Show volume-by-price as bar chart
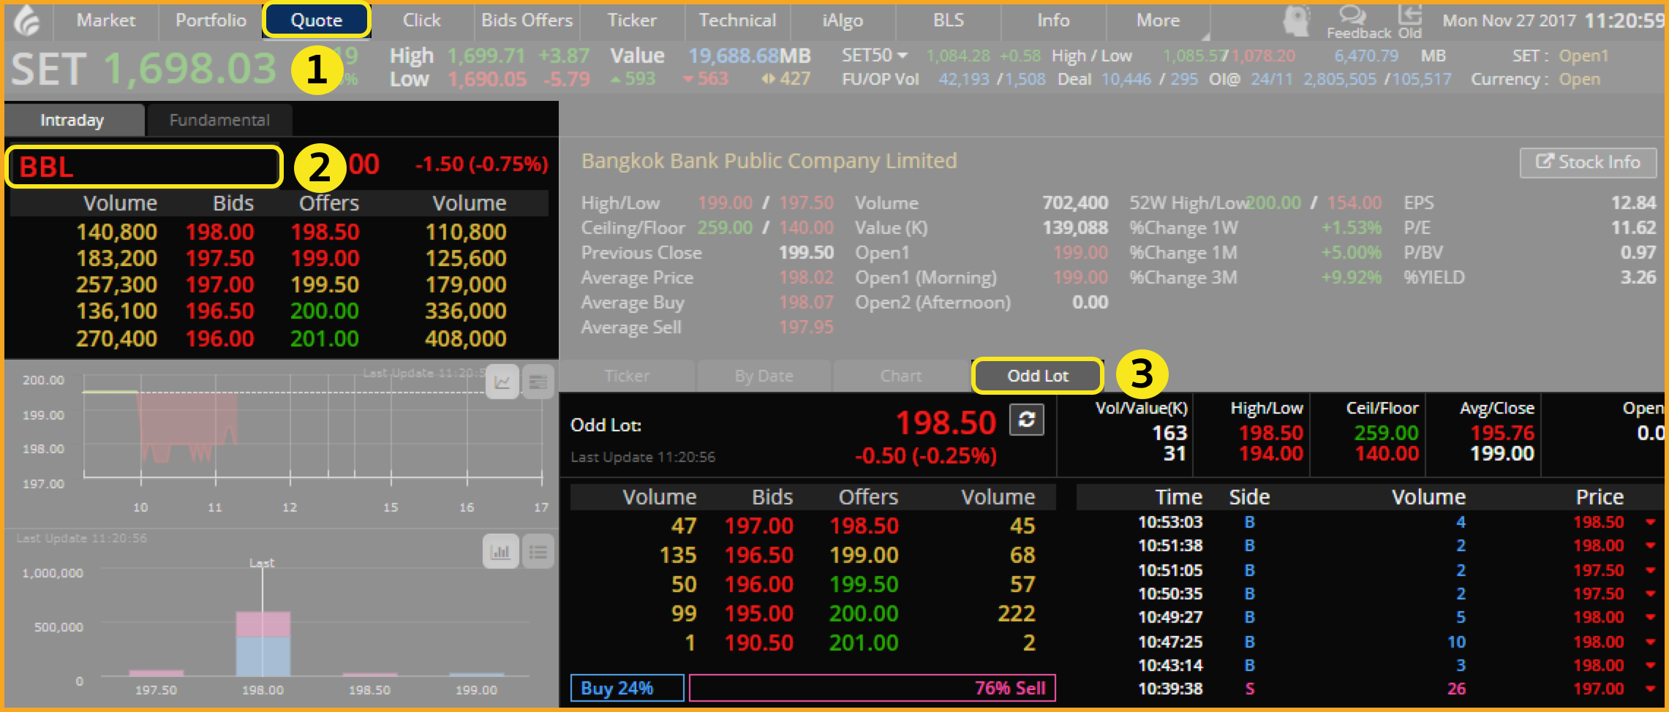This screenshot has width=1669, height=712. [x=501, y=551]
